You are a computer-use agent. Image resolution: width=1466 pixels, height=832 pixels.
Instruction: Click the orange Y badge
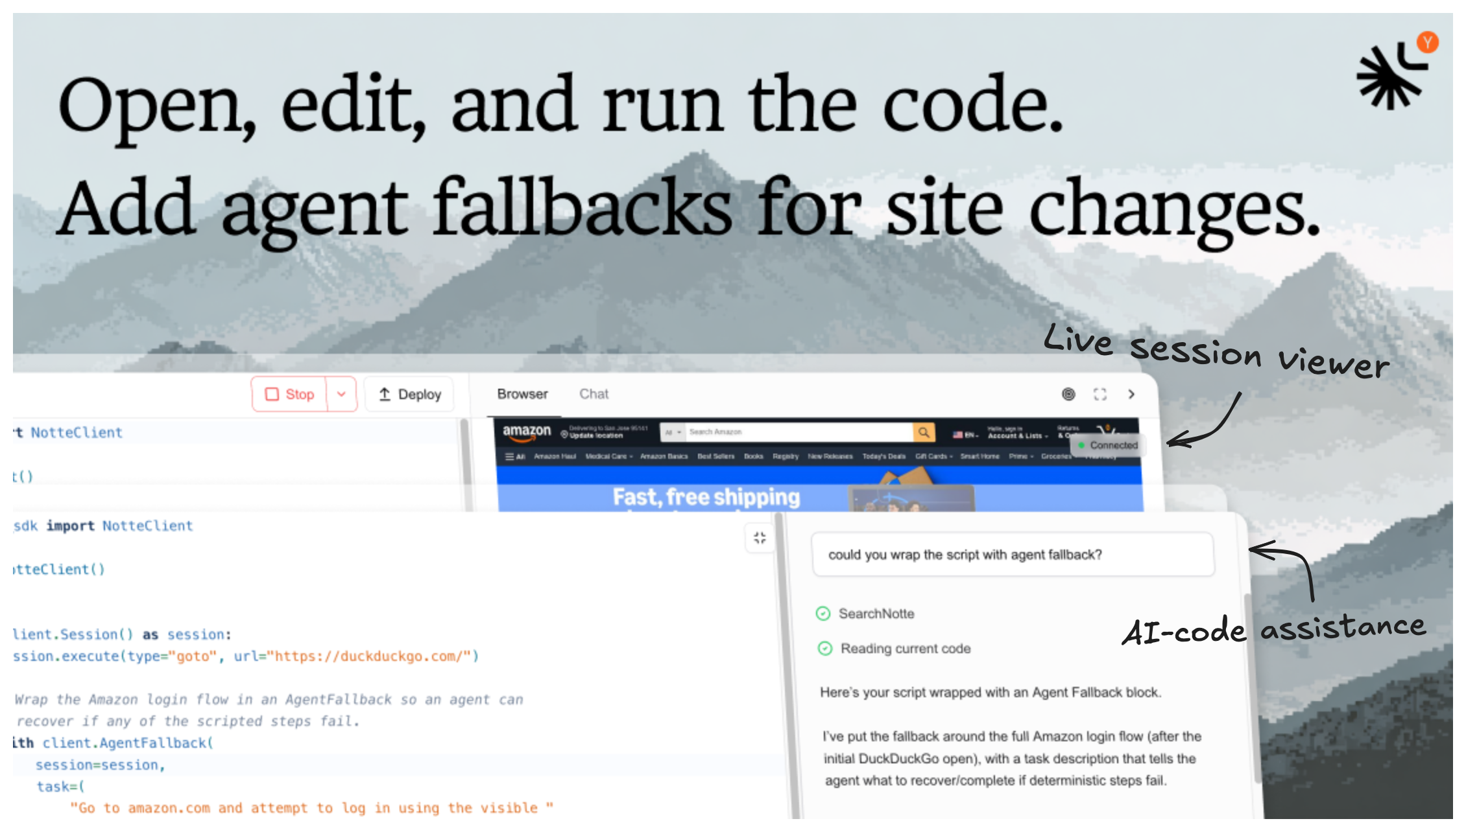[x=1428, y=42]
